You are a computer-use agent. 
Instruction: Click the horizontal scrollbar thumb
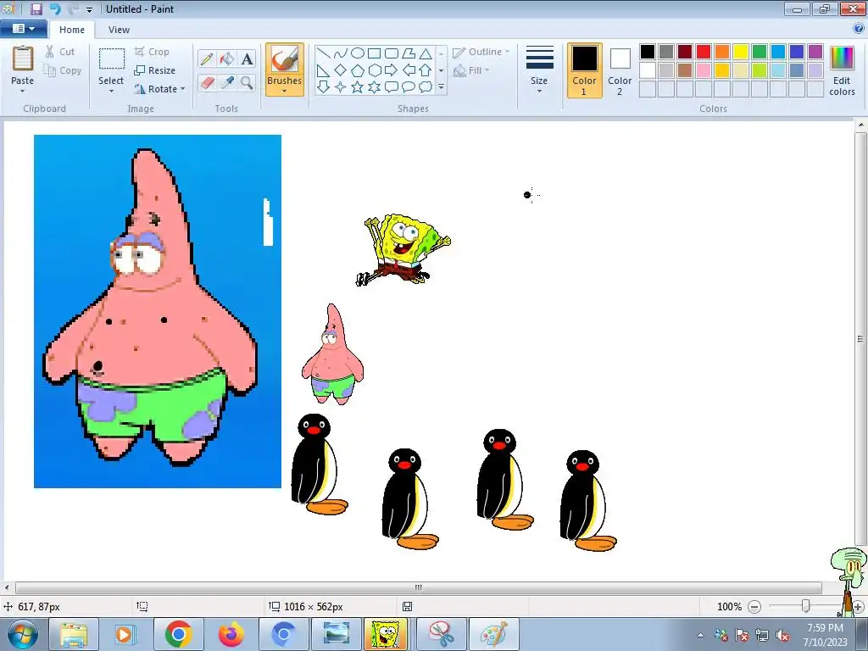(x=419, y=587)
